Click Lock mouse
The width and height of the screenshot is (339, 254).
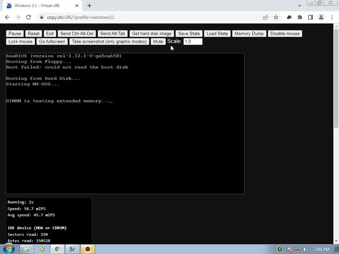pyautogui.click(x=20, y=41)
